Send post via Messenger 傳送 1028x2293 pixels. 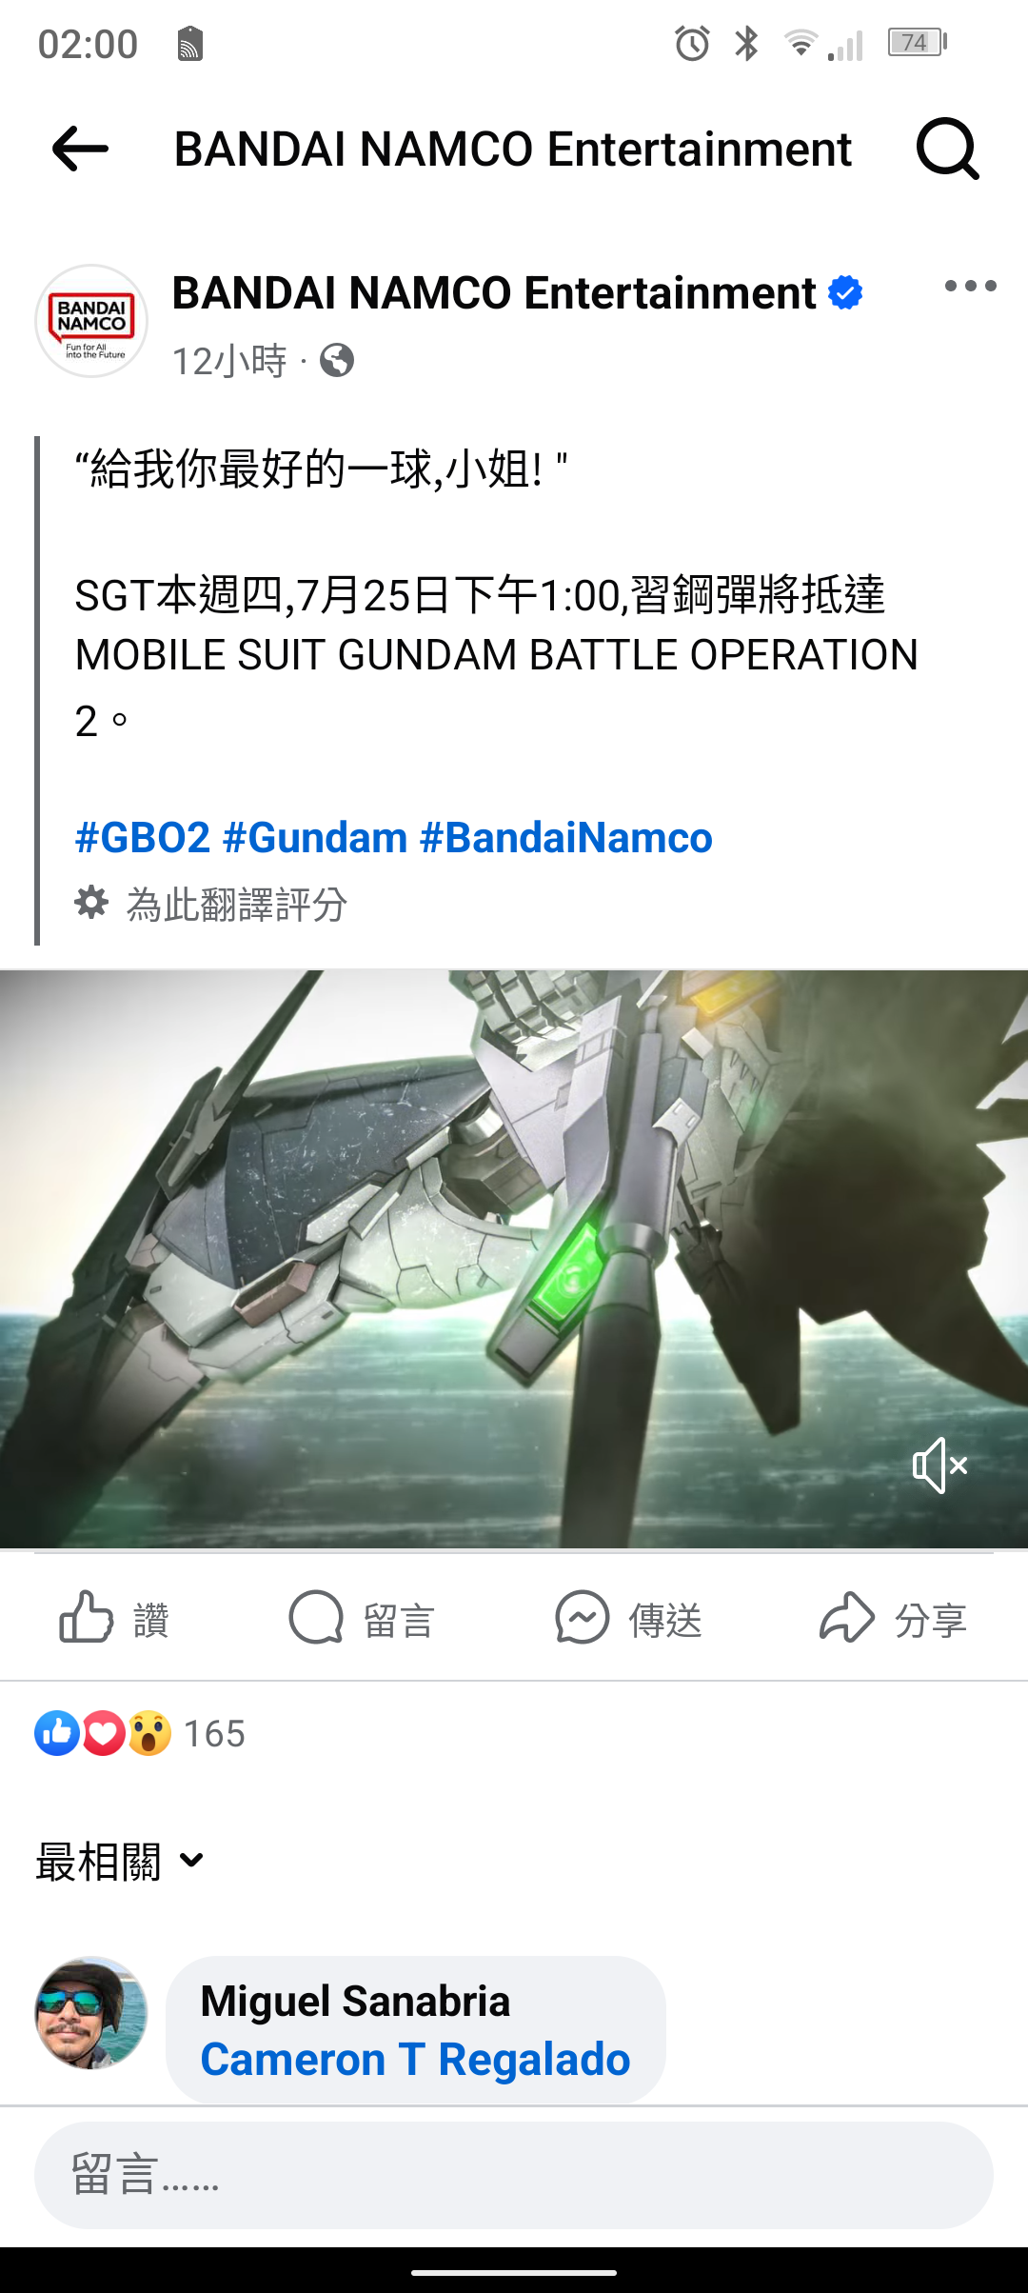click(628, 1618)
